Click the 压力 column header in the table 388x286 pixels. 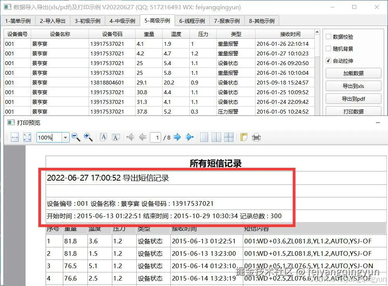point(203,34)
